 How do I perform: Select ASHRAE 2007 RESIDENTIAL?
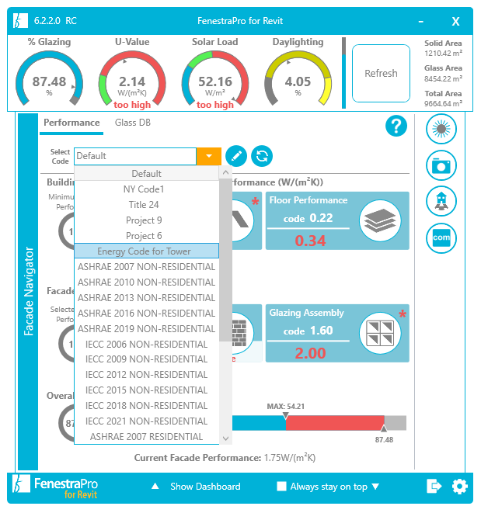(146, 436)
